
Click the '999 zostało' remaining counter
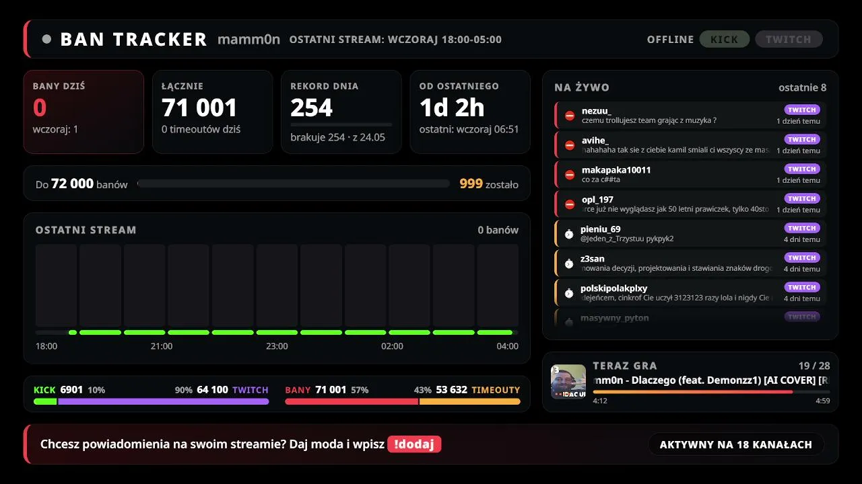click(x=489, y=184)
